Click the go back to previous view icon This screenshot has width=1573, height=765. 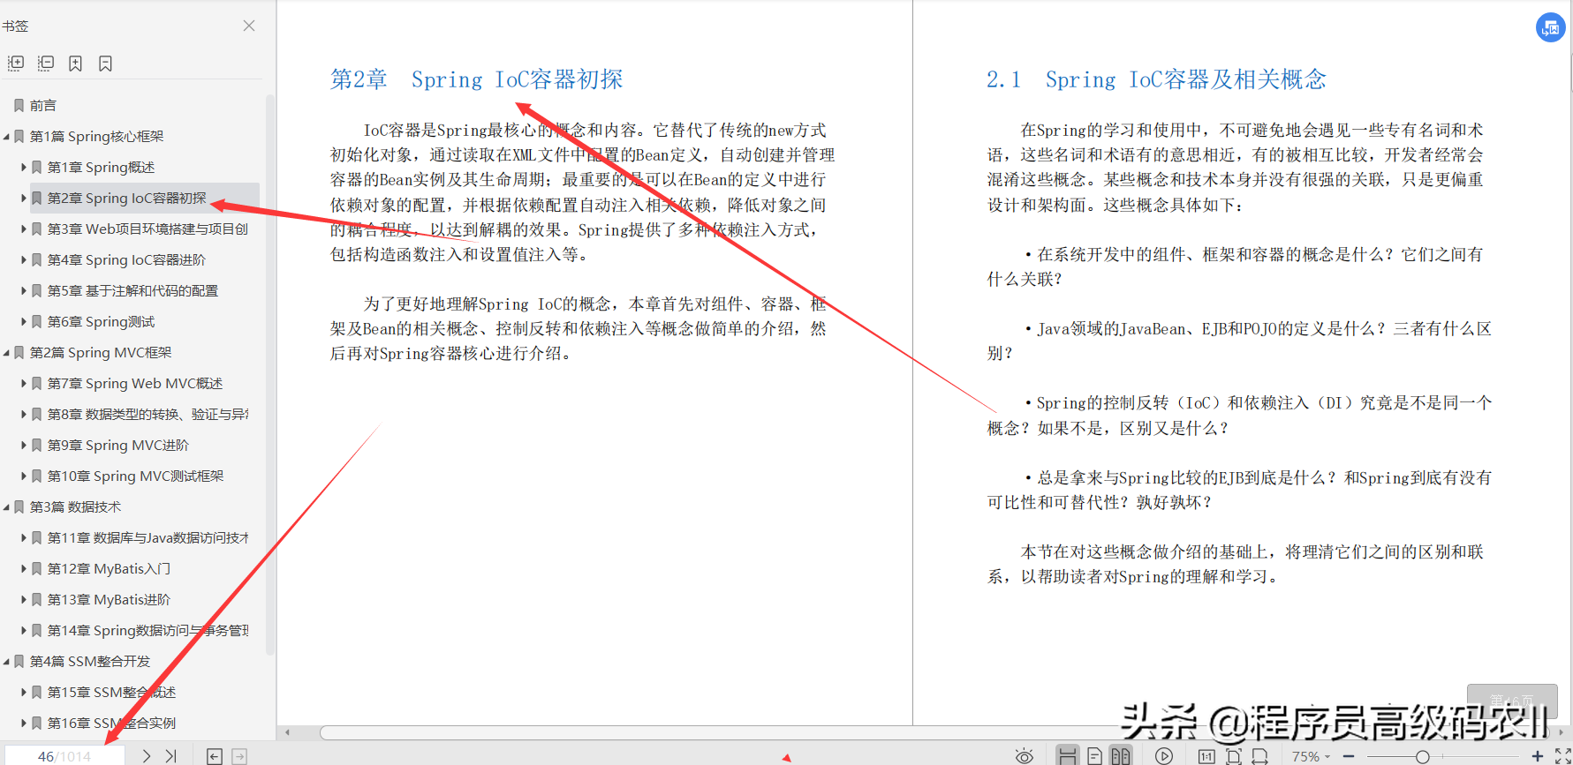click(214, 756)
